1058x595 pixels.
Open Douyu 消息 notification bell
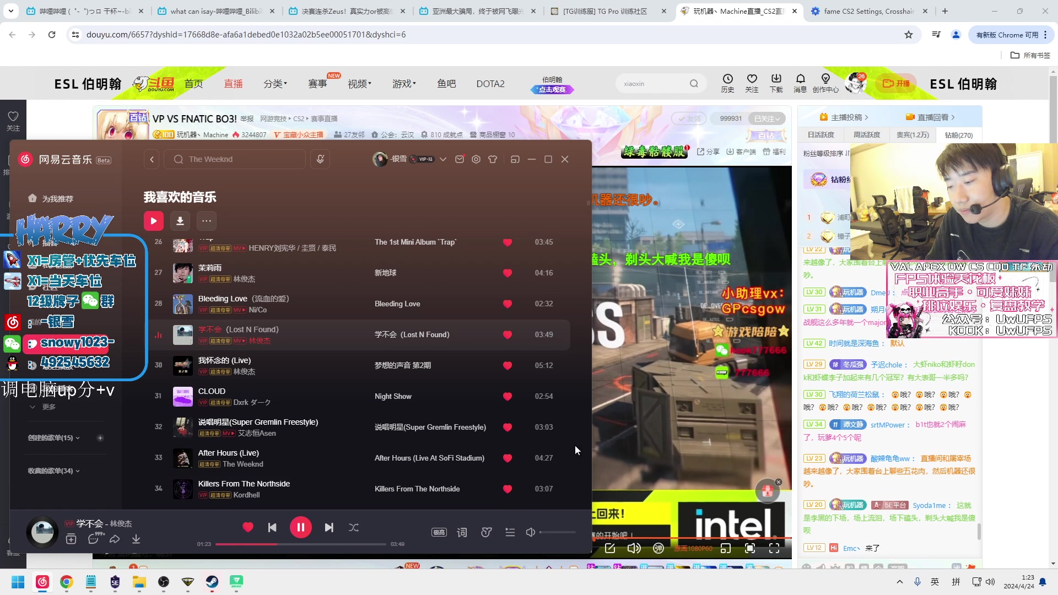tap(800, 83)
